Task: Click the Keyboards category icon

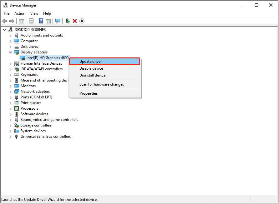Action: point(17,75)
